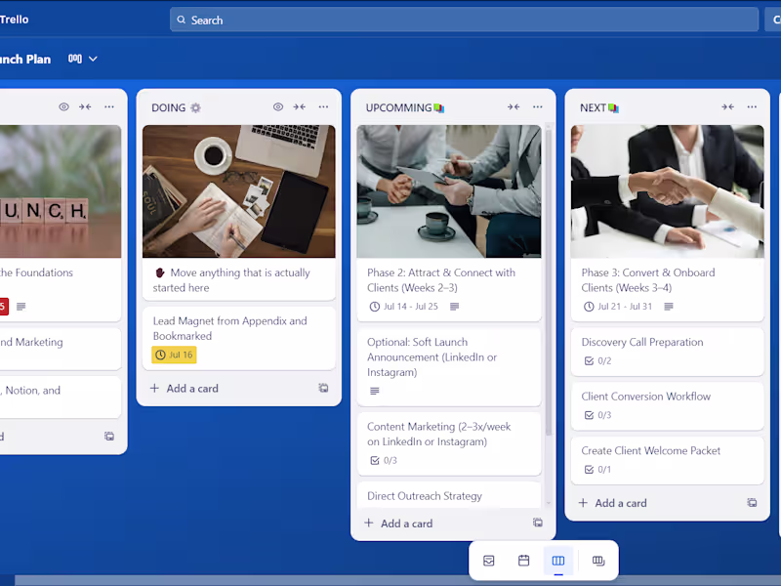Open the Planner calendar in bottom switcher
The width and height of the screenshot is (781, 586).
pyautogui.click(x=523, y=561)
